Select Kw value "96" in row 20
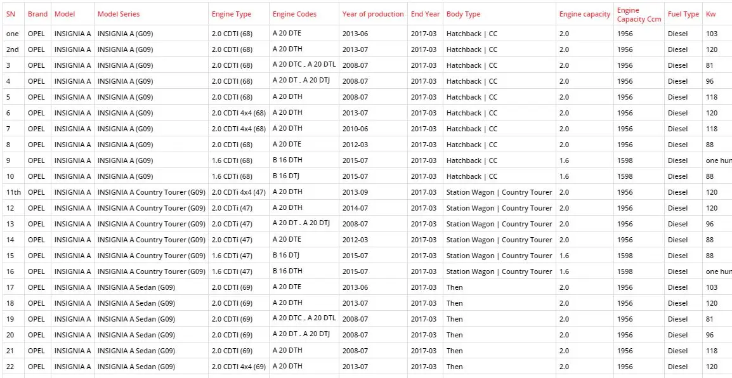 pyautogui.click(x=710, y=335)
